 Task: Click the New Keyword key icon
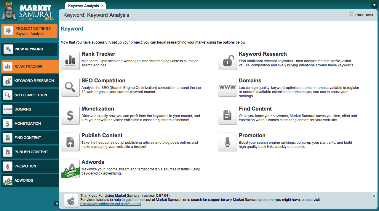tap(8, 49)
